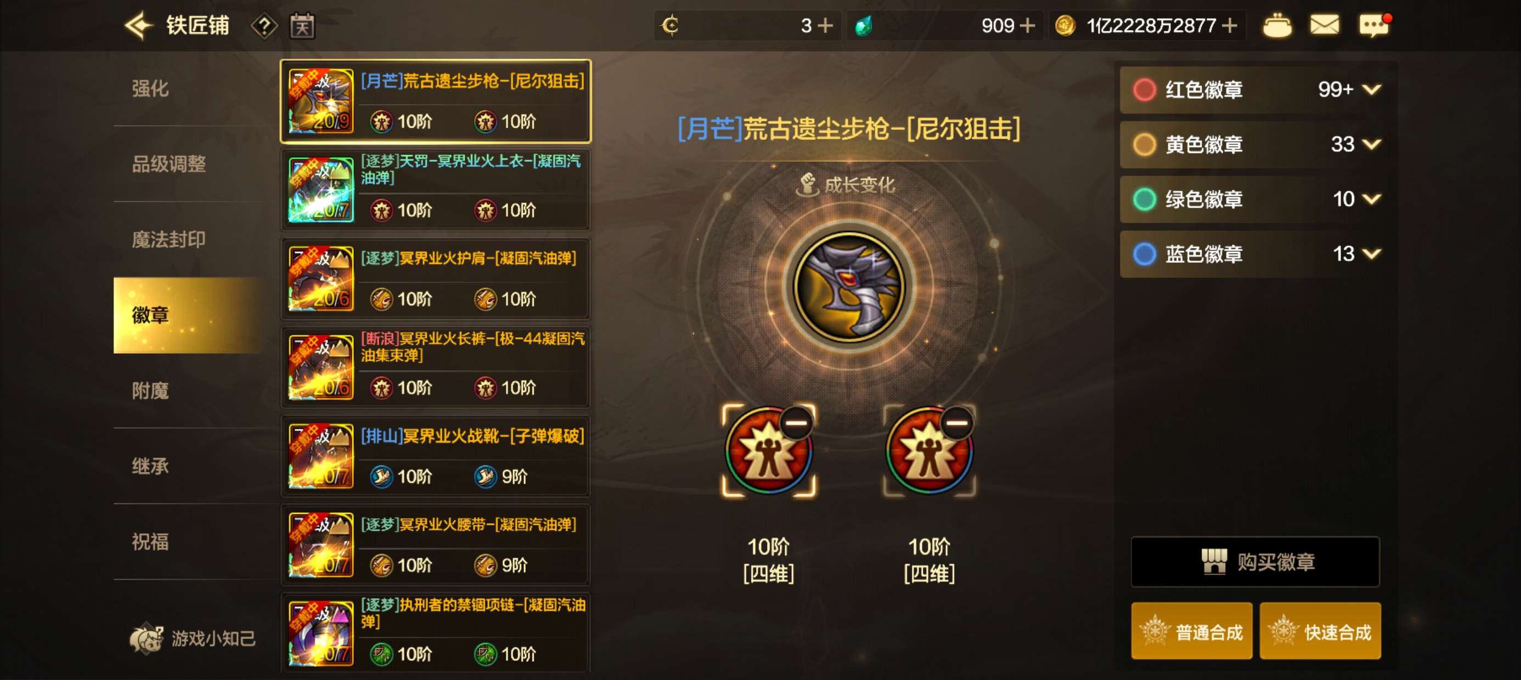Add green gems using plus sign
Viewport: 1521px width, 680px height.
[1027, 25]
